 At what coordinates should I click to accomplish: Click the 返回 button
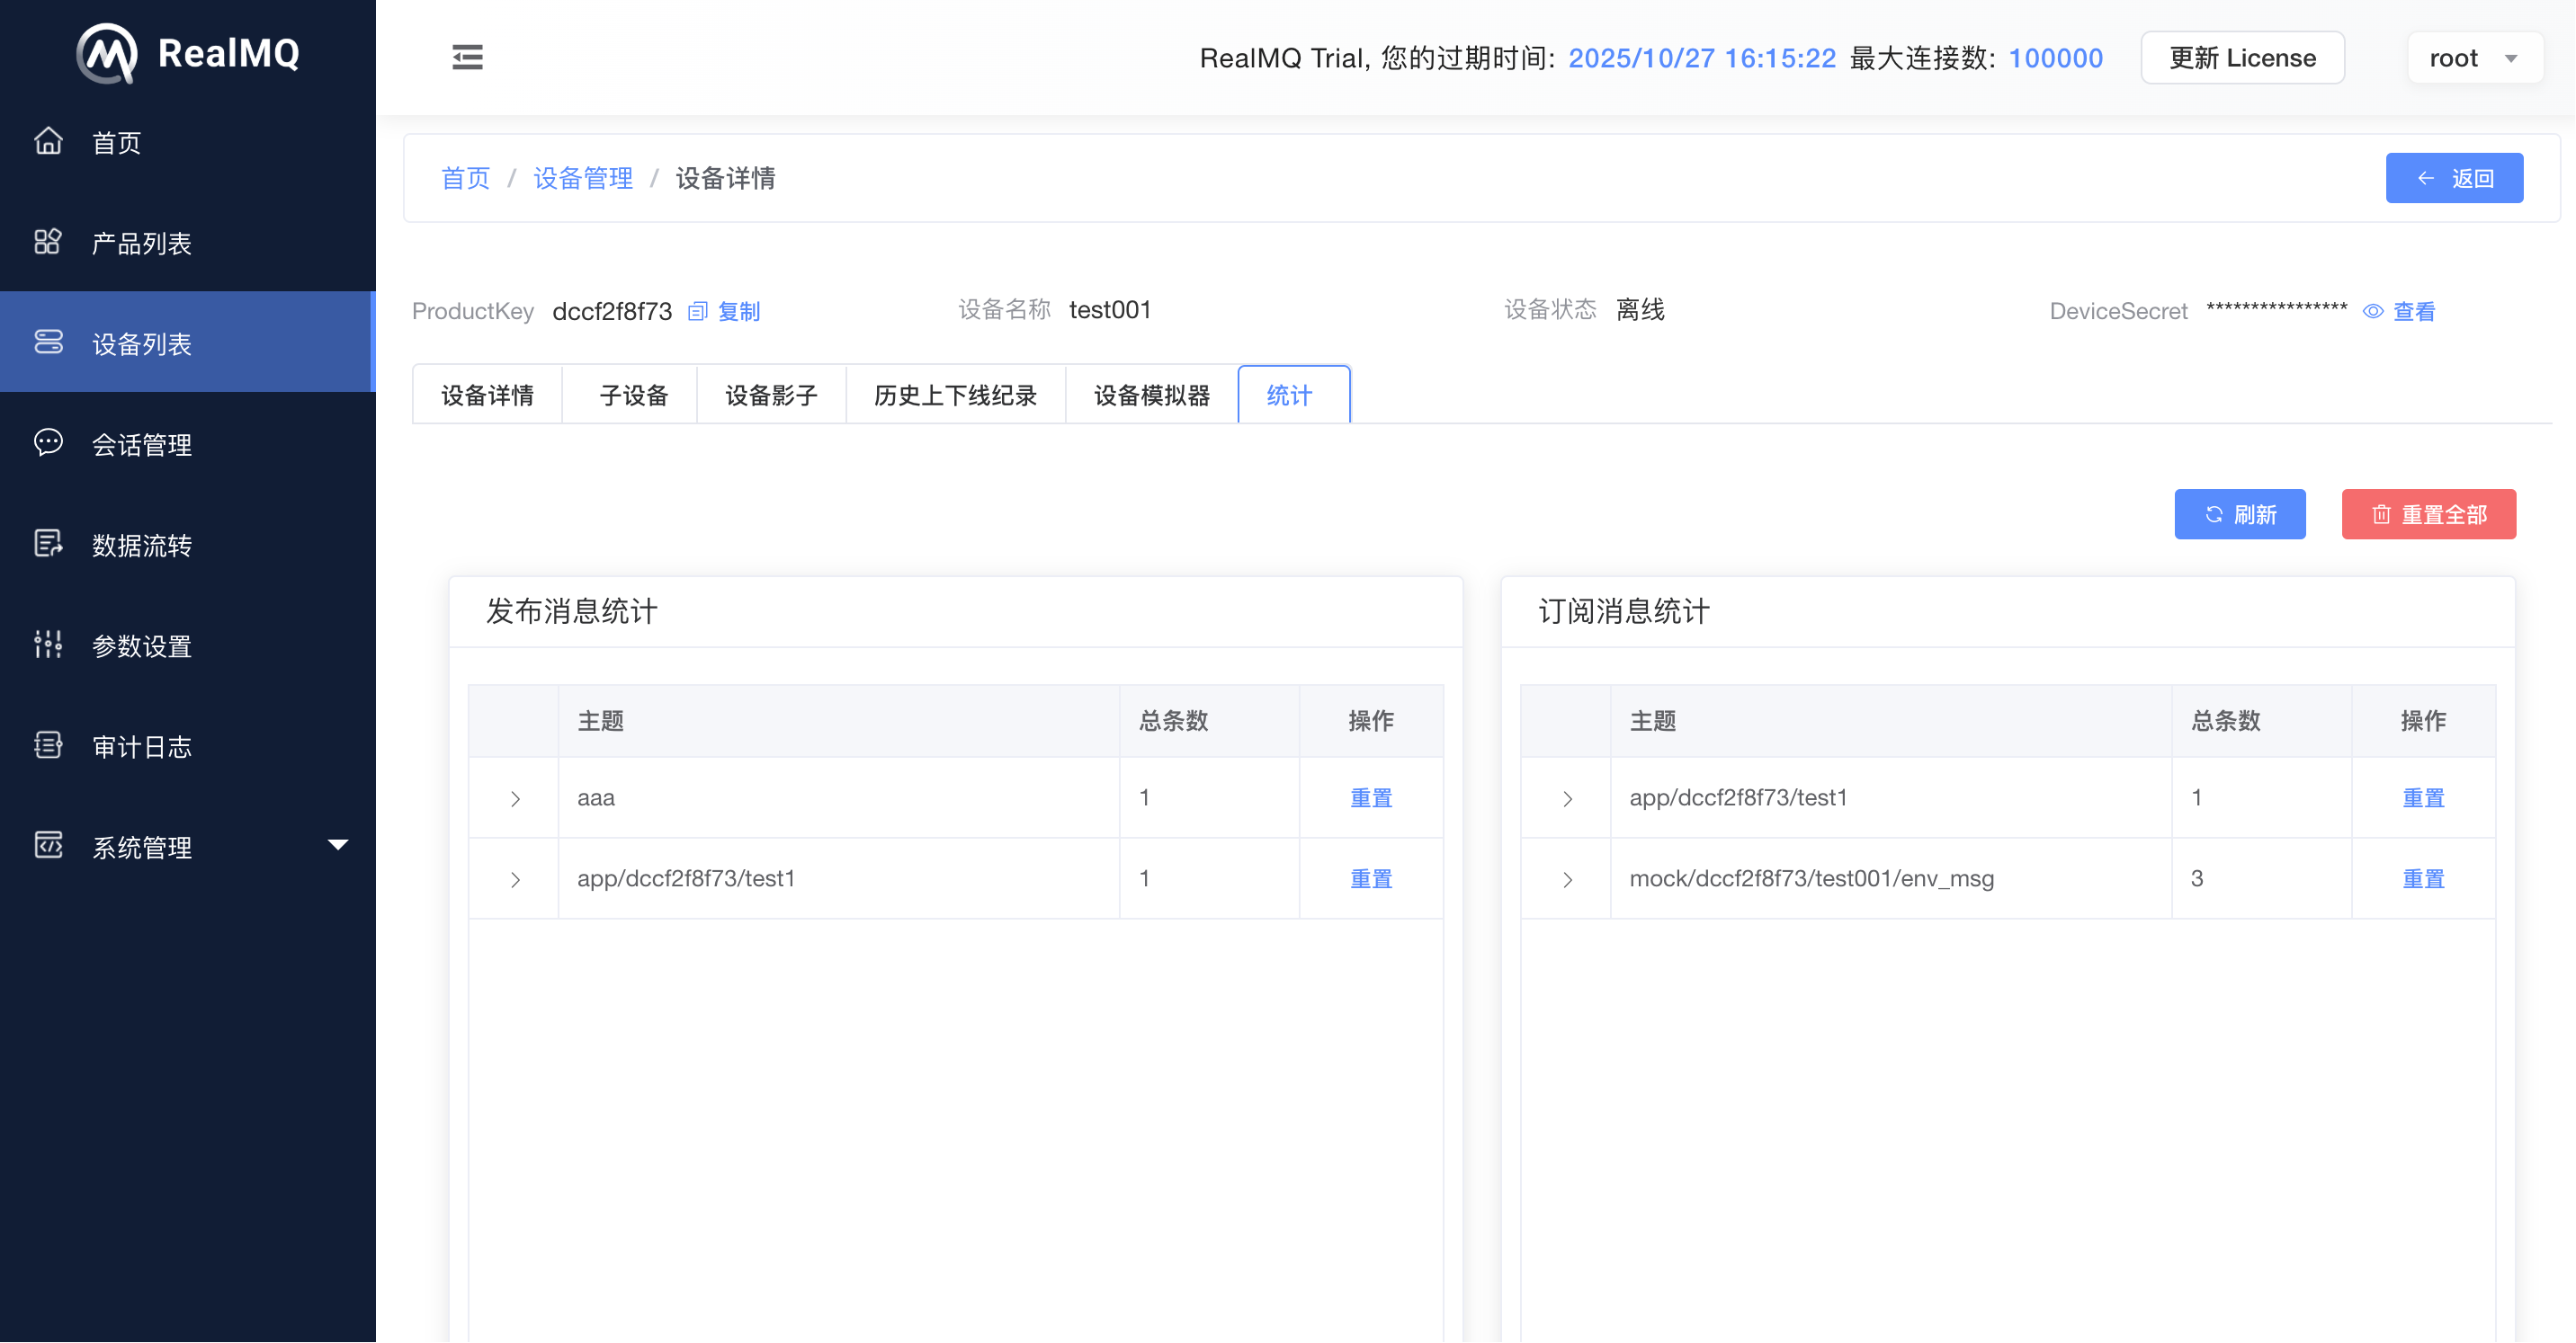[x=2454, y=178]
